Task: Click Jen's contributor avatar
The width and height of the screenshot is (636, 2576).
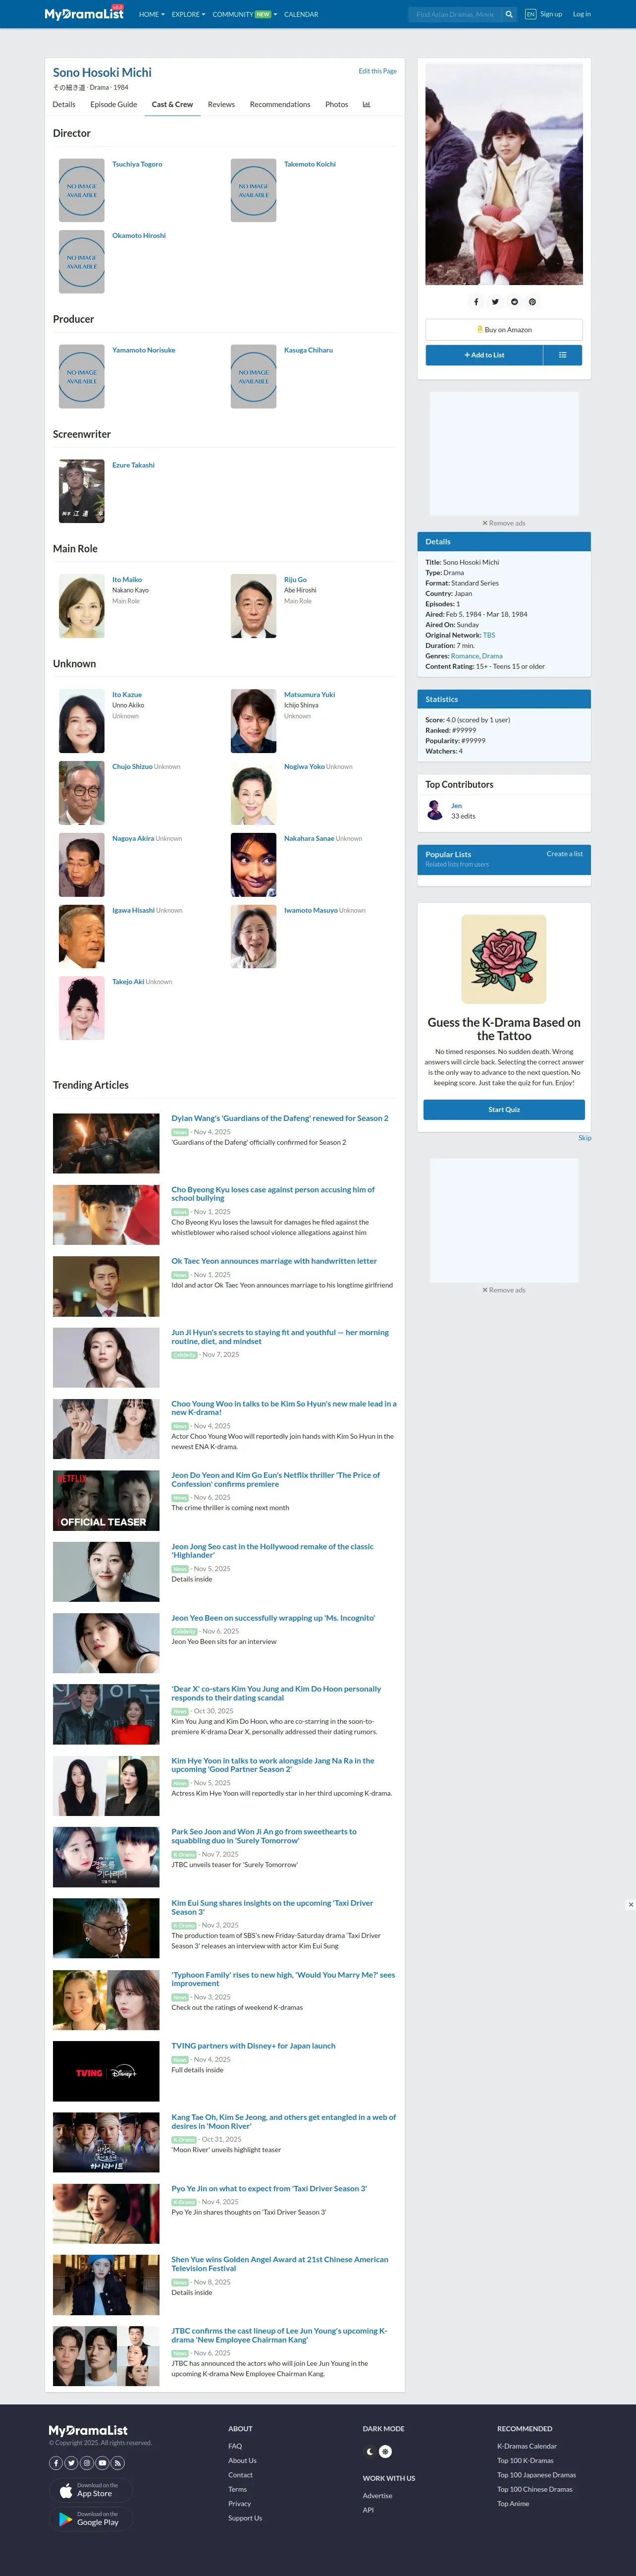Action: point(435,810)
